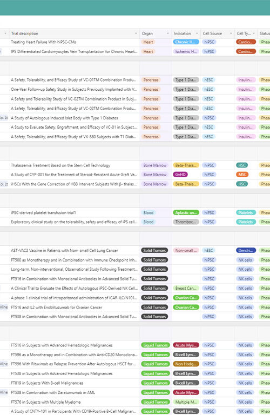The height and width of the screenshot is (415, 270).
Task: Select the Non Hodg... indication tag
Action: pyautogui.click(x=186, y=364)
